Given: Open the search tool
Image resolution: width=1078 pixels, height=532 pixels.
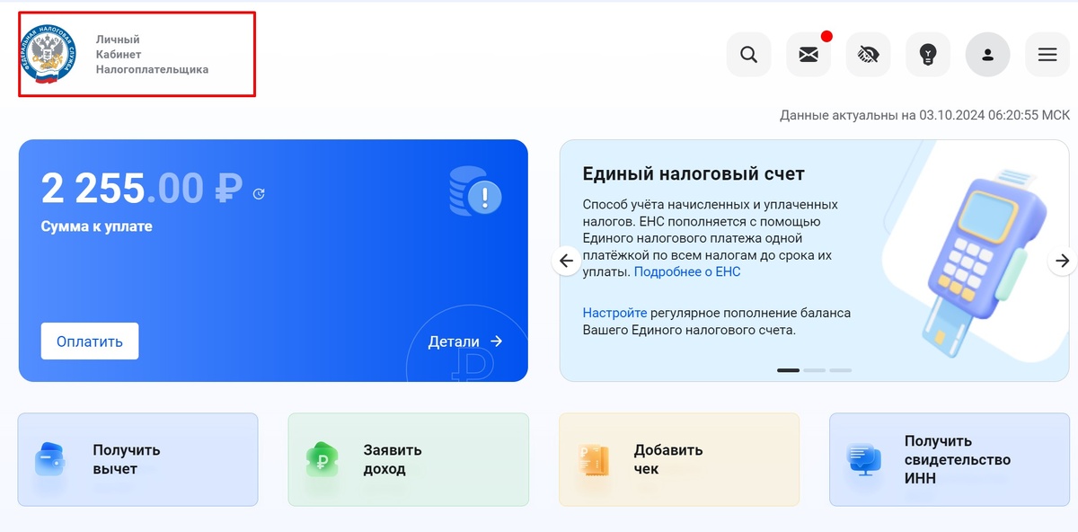Looking at the screenshot, I should tap(748, 55).
